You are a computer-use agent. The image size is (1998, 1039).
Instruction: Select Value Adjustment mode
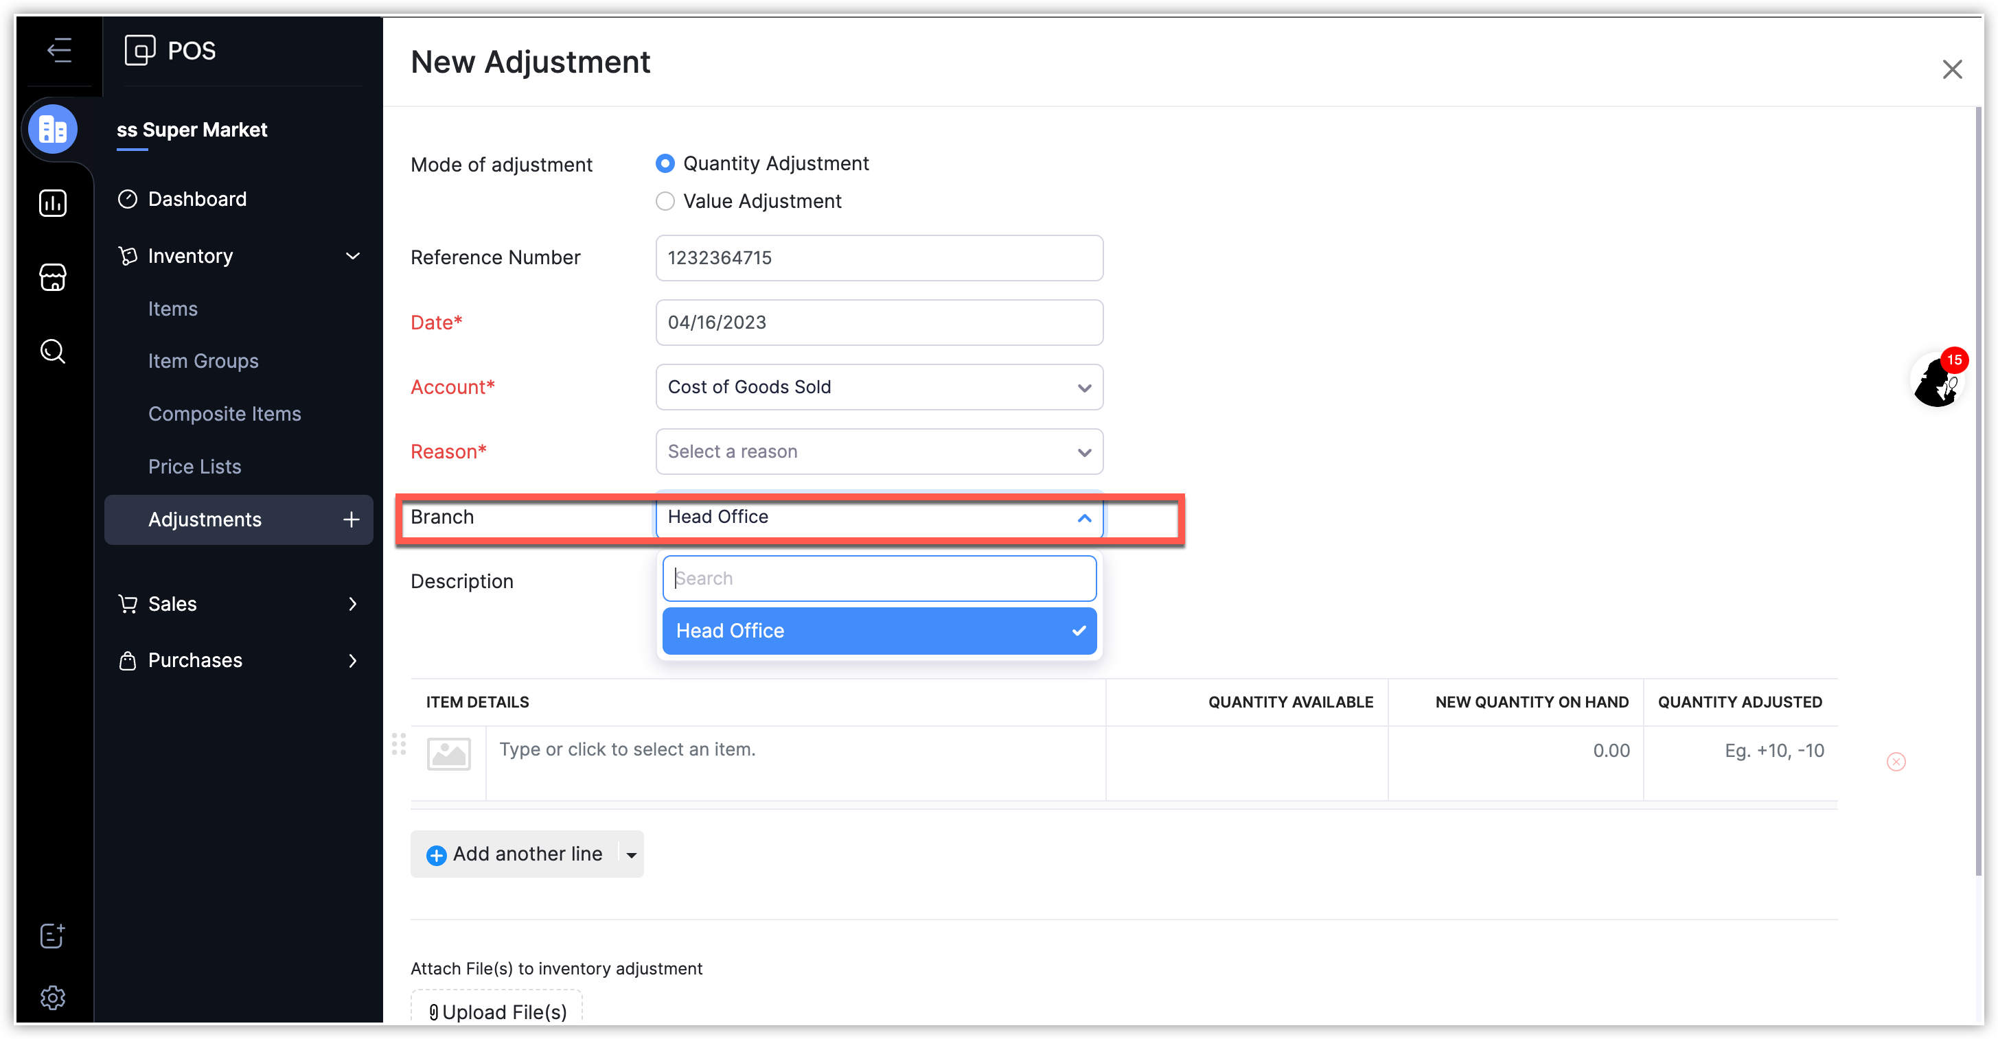[665, 202]
